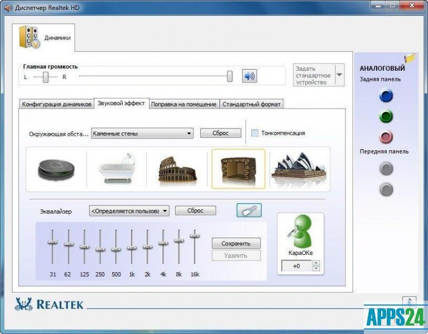
Task: Expand the Задать стандартное устройство arrow
Action: click(339, 75)
